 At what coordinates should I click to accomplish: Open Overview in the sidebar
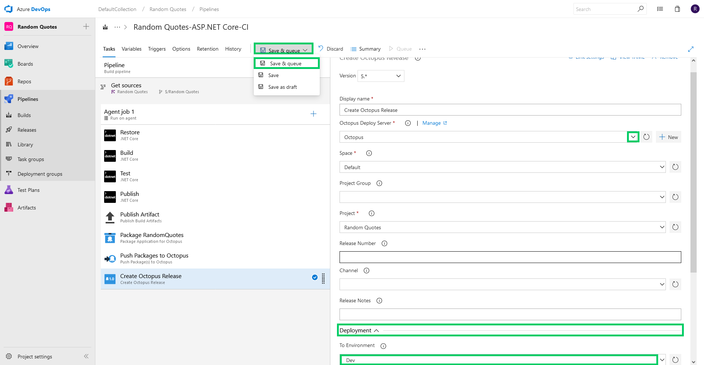point(48,46)
